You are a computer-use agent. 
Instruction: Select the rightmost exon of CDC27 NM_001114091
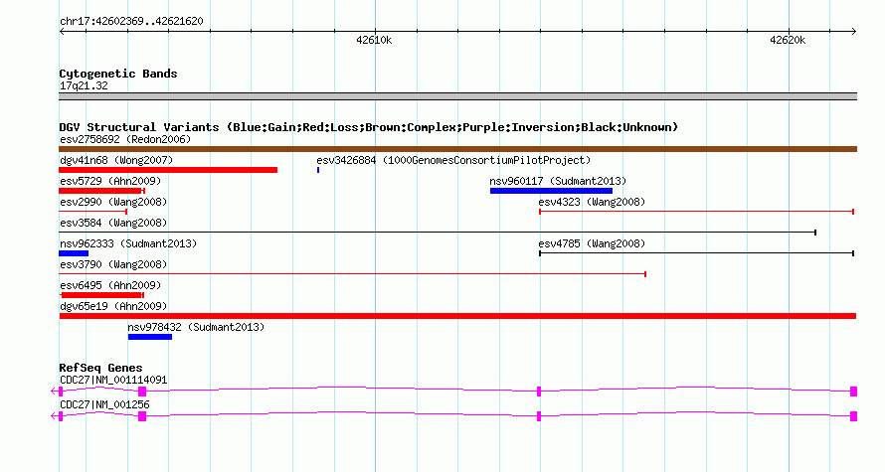point(854,392)
